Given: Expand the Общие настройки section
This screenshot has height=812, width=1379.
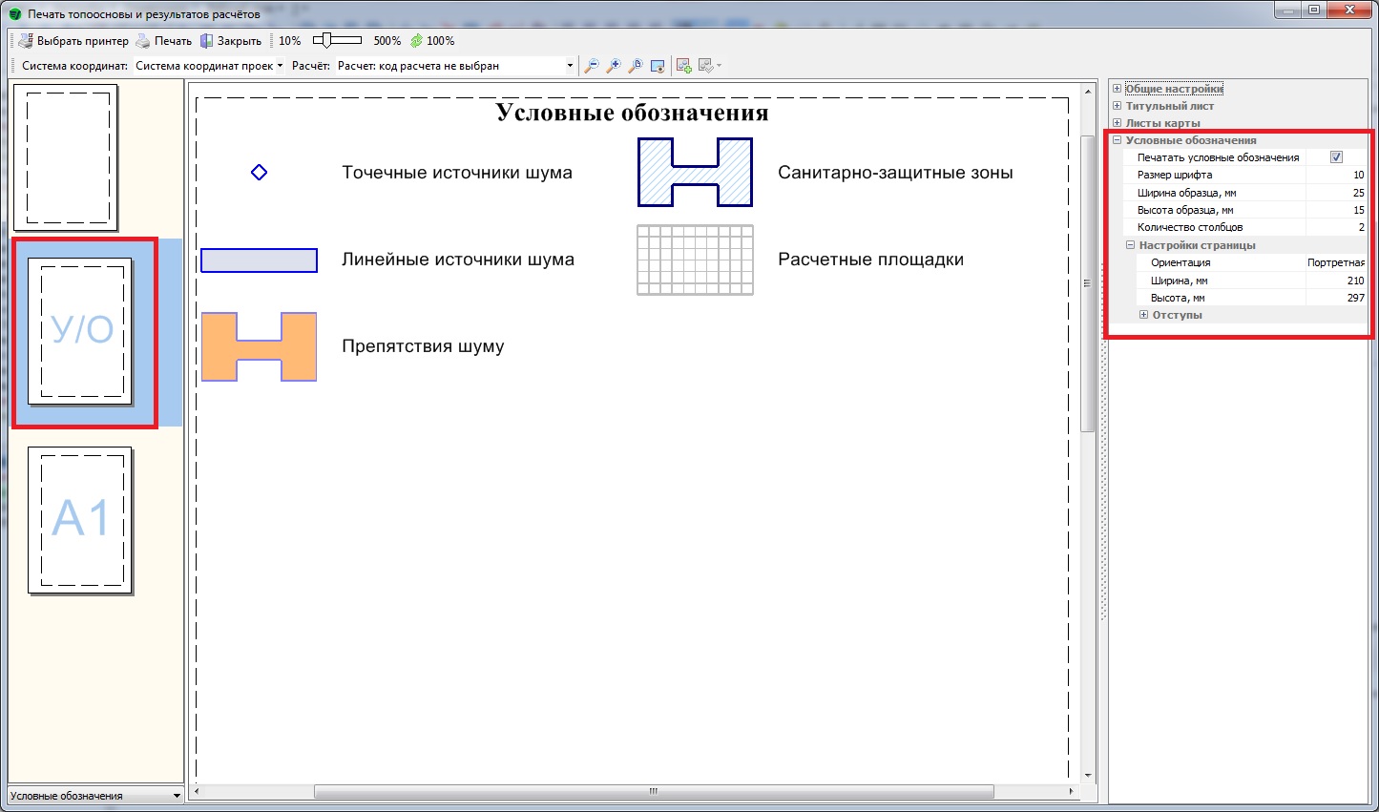Looking at the screenshot, I should pyautogui.click(x=1117, y=89).
